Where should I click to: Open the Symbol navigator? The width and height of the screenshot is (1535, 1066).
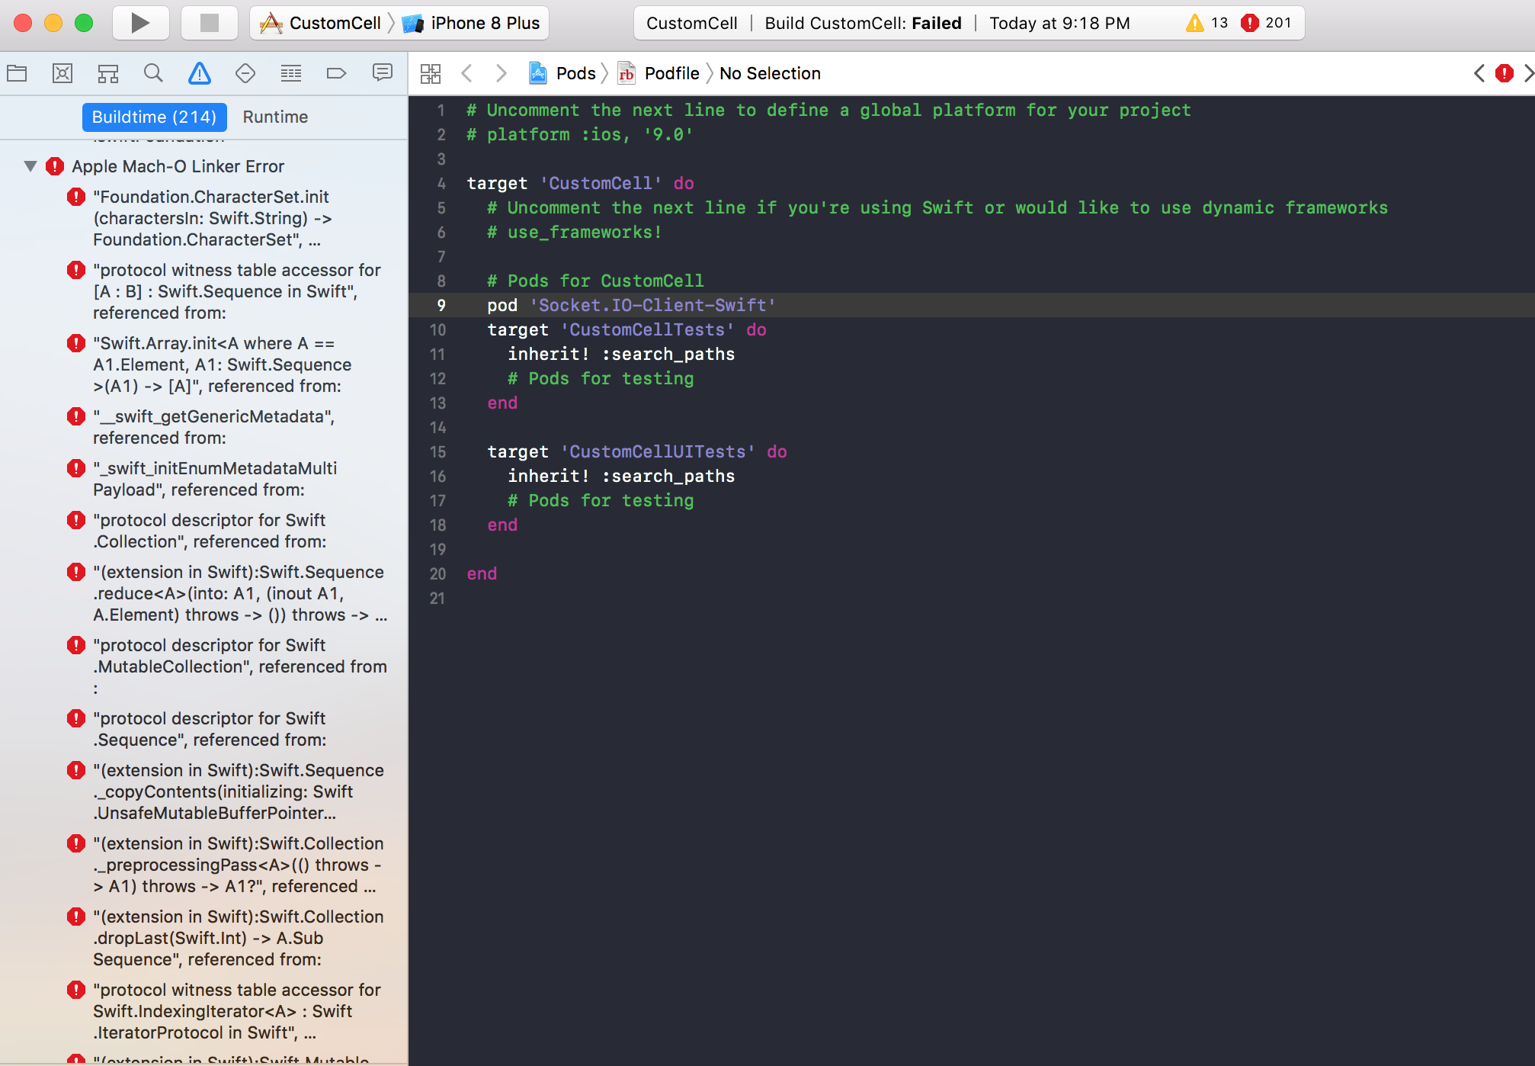(108, 73)
